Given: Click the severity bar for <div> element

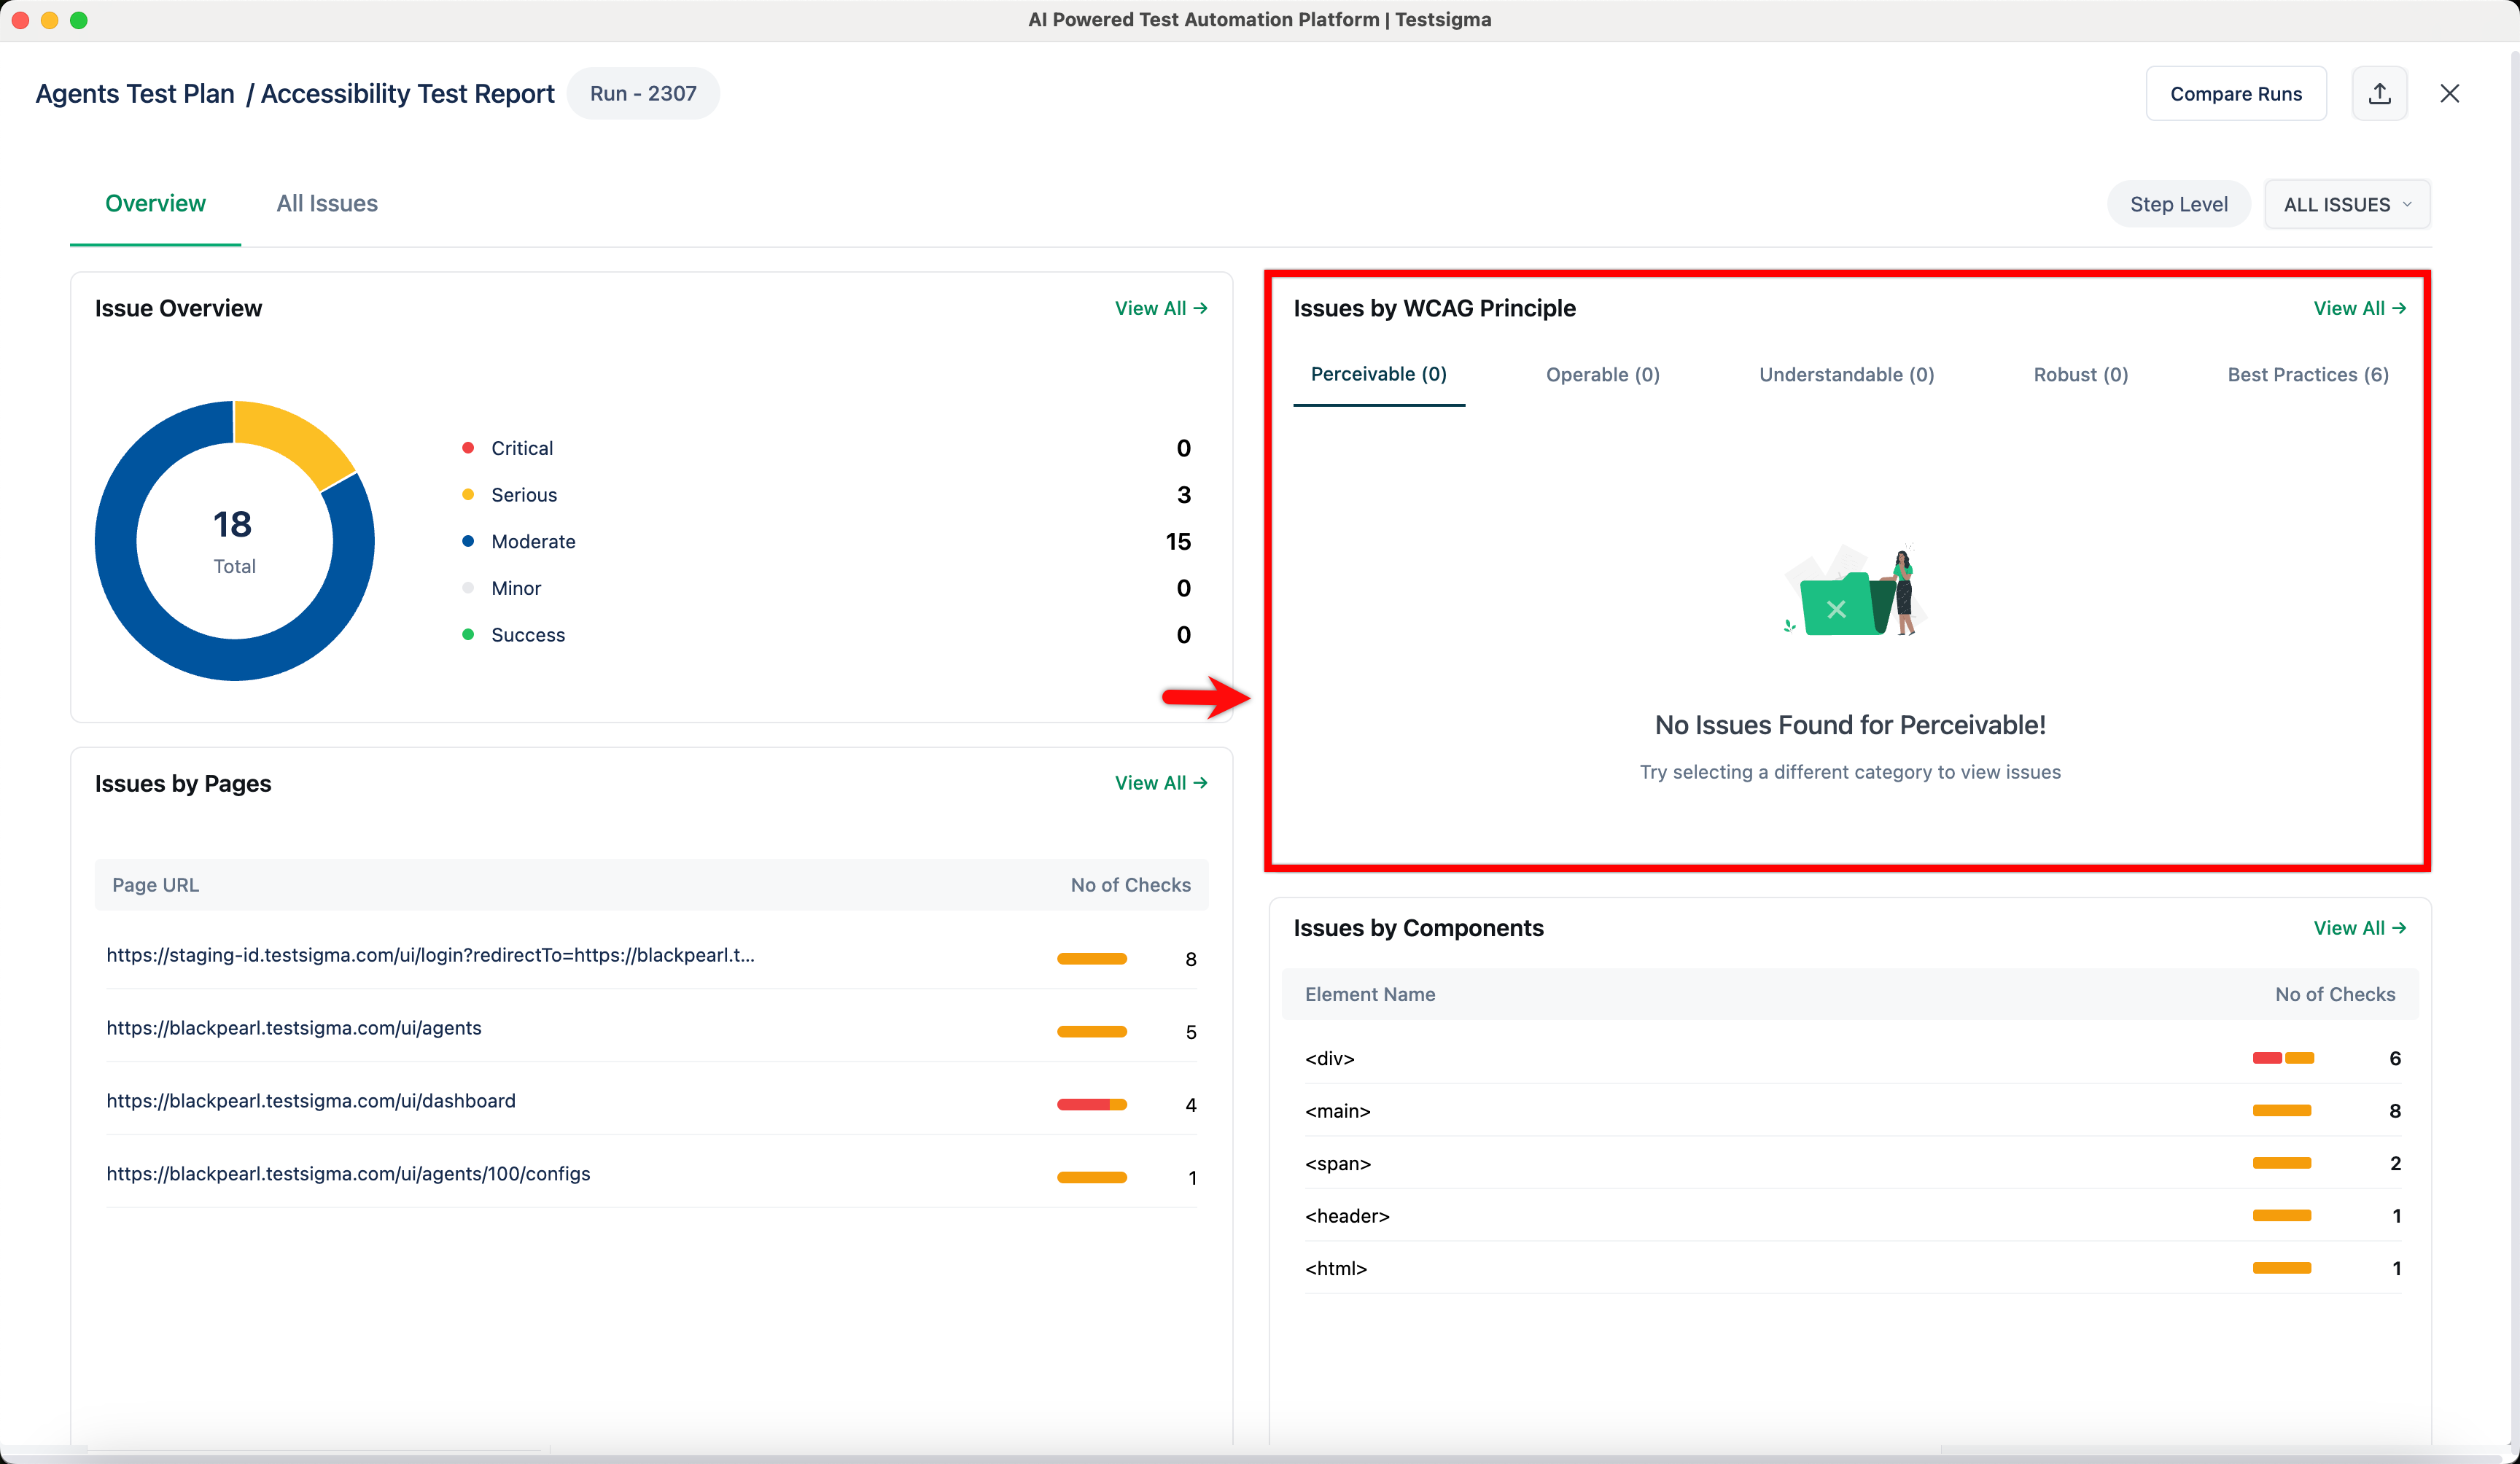Looking at the screenshot, I should tap(2283, 1058).
